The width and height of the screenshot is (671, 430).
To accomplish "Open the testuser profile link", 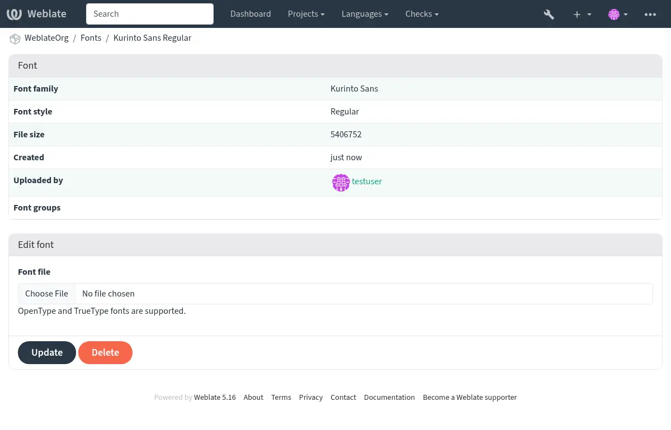I will click(x=367, y=181).
